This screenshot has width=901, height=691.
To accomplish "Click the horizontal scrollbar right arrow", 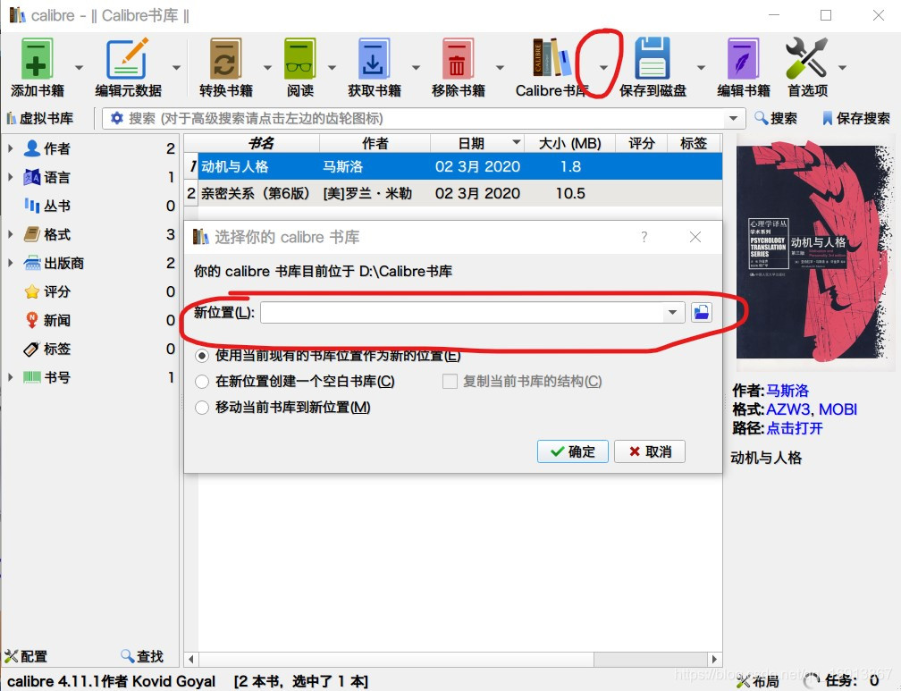I will (714, 660).
